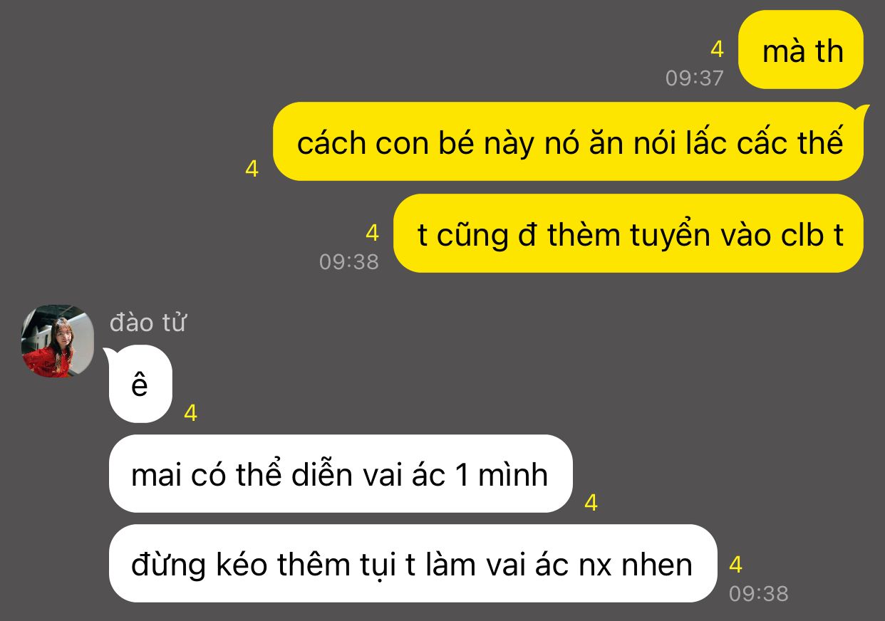The image size is (885, 621).
Task: Open đào tử's profile picture
Action: pyautogui.click(x=58, y=341)
